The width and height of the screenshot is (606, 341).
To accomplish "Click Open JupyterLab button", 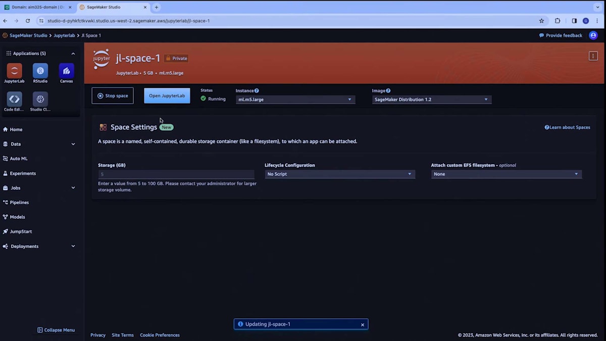I will [167, 95].
